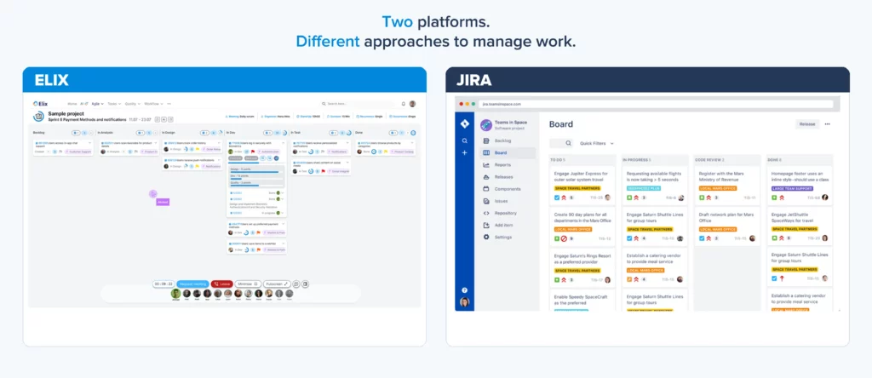Click the blue button beside the meeting timer

193,283
